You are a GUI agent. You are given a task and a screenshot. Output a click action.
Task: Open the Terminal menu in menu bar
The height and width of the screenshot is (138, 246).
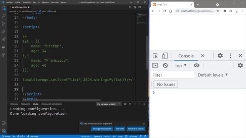point(55,2)
